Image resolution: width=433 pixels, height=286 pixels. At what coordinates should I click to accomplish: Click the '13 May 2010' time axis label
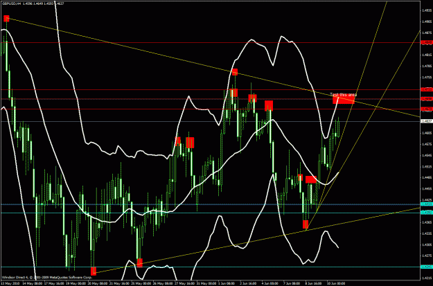pyautogui.click(x=9, y=283)
